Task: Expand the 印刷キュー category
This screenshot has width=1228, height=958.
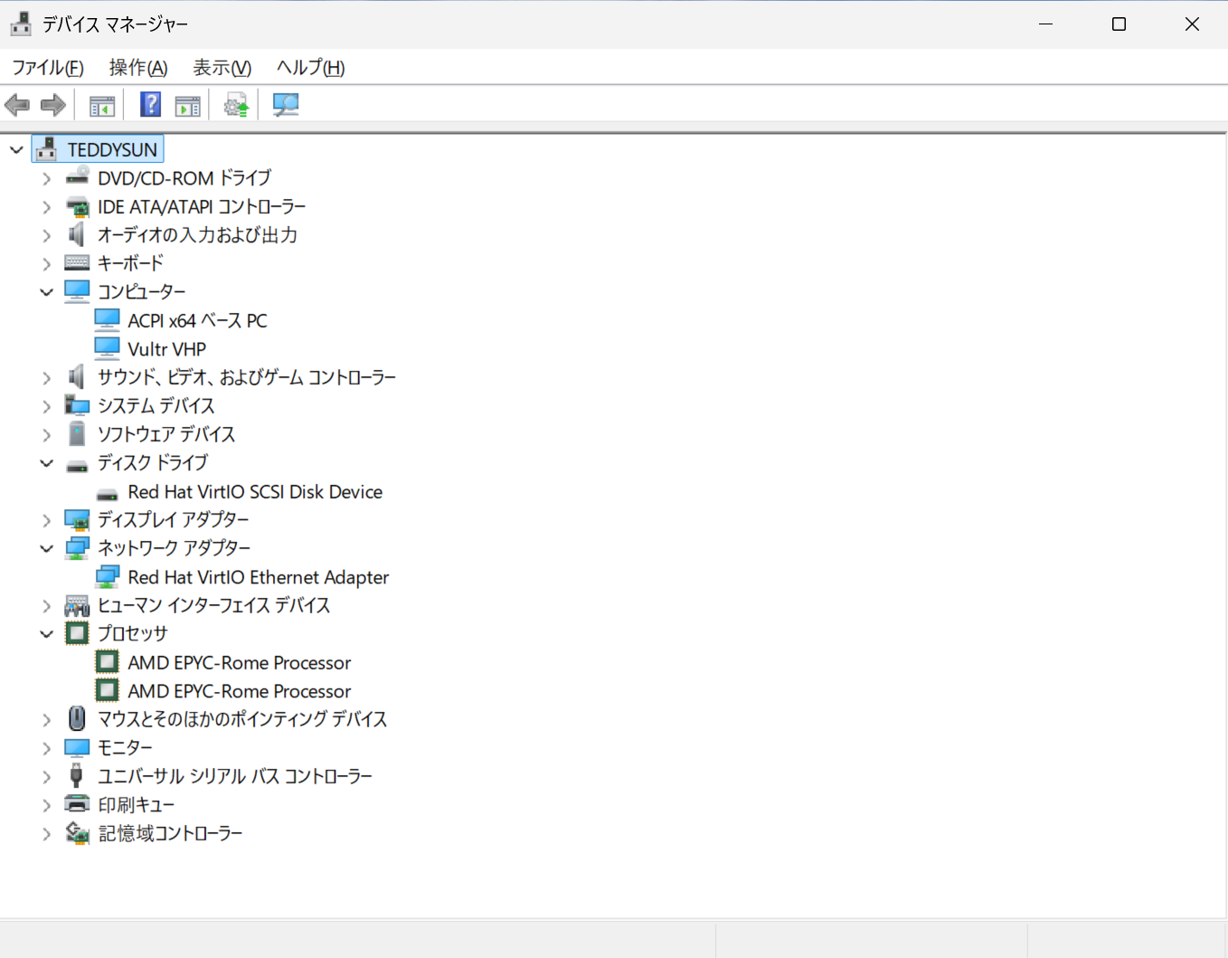Action: pos(46,805)
